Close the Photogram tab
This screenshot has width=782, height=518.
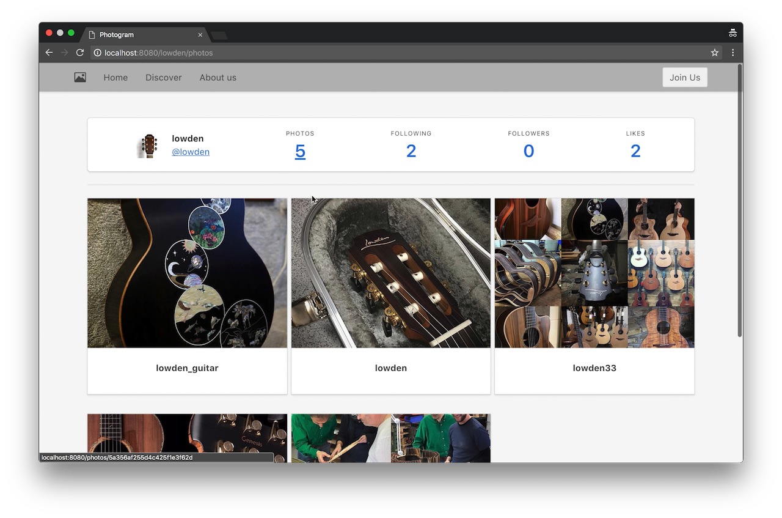[200, 35]
